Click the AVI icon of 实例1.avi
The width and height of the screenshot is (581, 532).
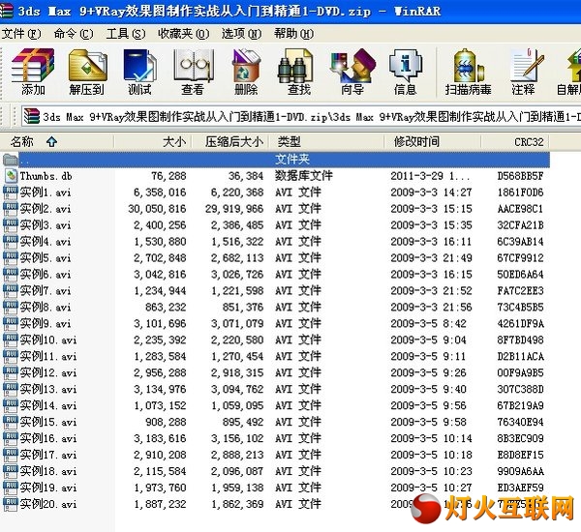(x=11, y=192)
